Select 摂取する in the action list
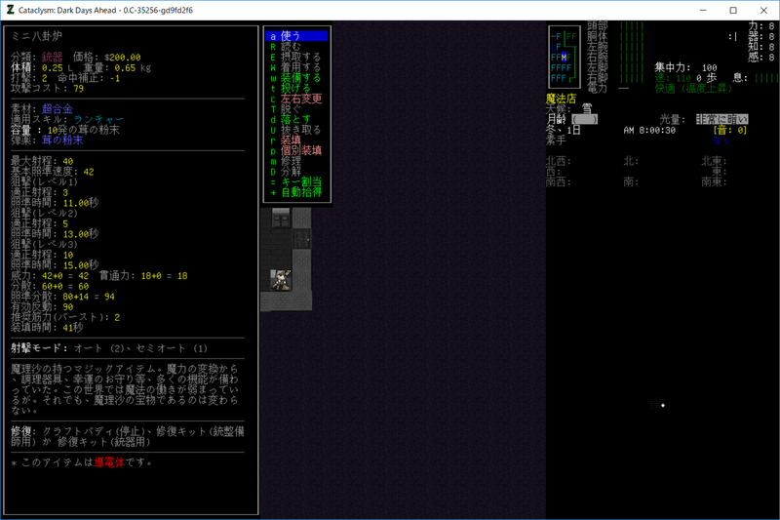This screenshot has width=780, height=520. point(296,57)
